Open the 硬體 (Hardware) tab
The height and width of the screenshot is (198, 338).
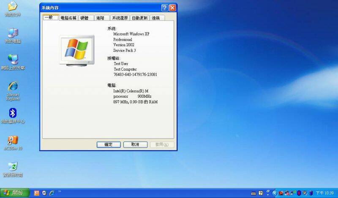click(84, 18)
